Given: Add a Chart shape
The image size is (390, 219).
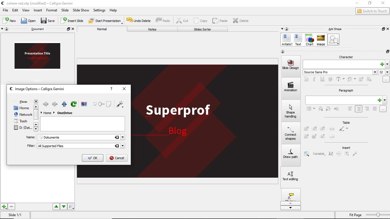Looking at the screenshot, I should pos(309,40).
